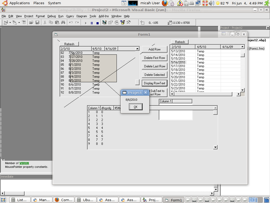Click the Copy toolbar icon
270x203 pixels.
(x=51, y=23)
